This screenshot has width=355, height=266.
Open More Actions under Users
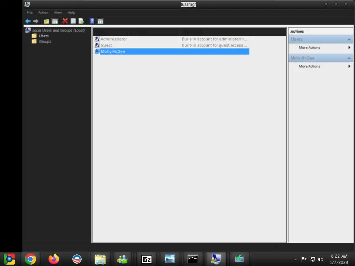[x=309, y=47]
